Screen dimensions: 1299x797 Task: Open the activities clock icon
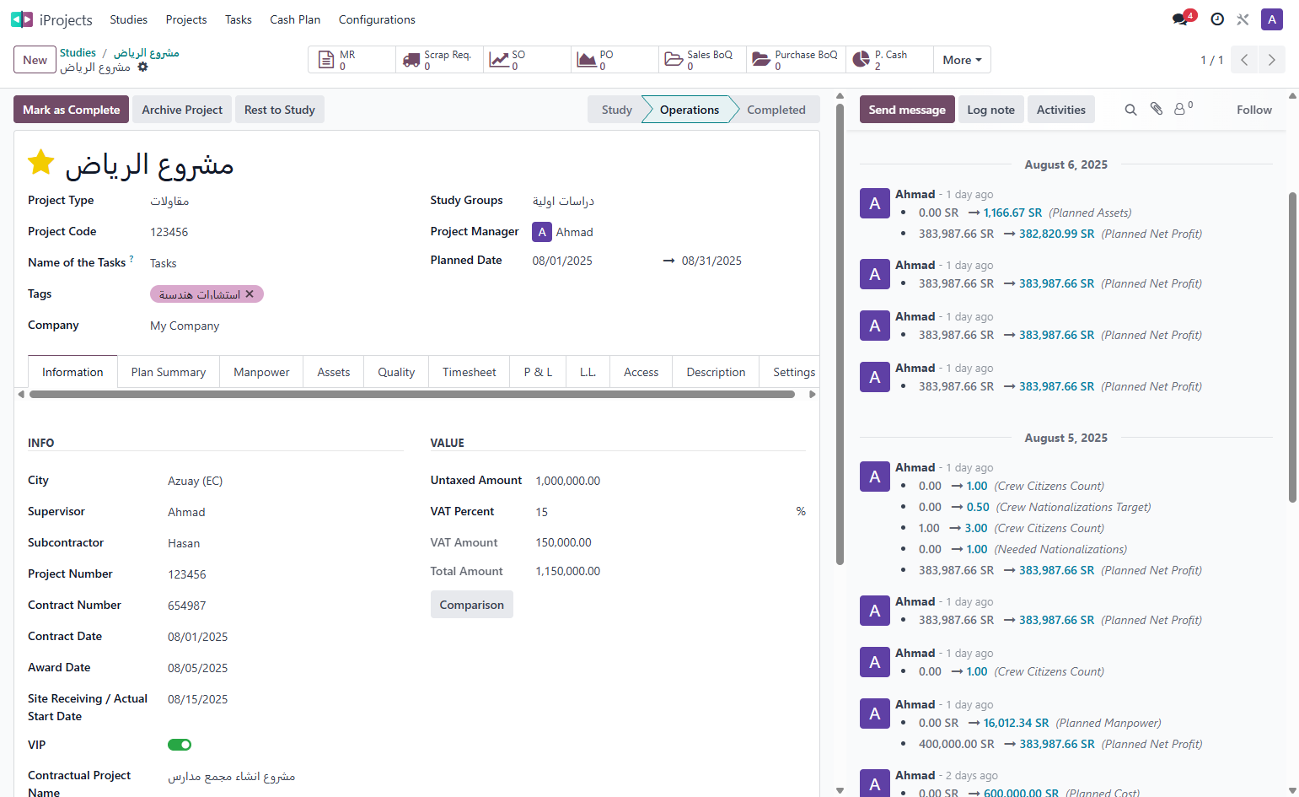(1217, 19)
